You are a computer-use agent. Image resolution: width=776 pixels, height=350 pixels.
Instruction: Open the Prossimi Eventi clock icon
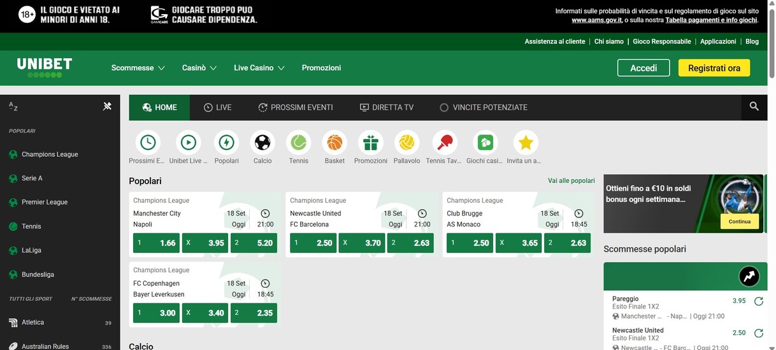pos(148,142)
